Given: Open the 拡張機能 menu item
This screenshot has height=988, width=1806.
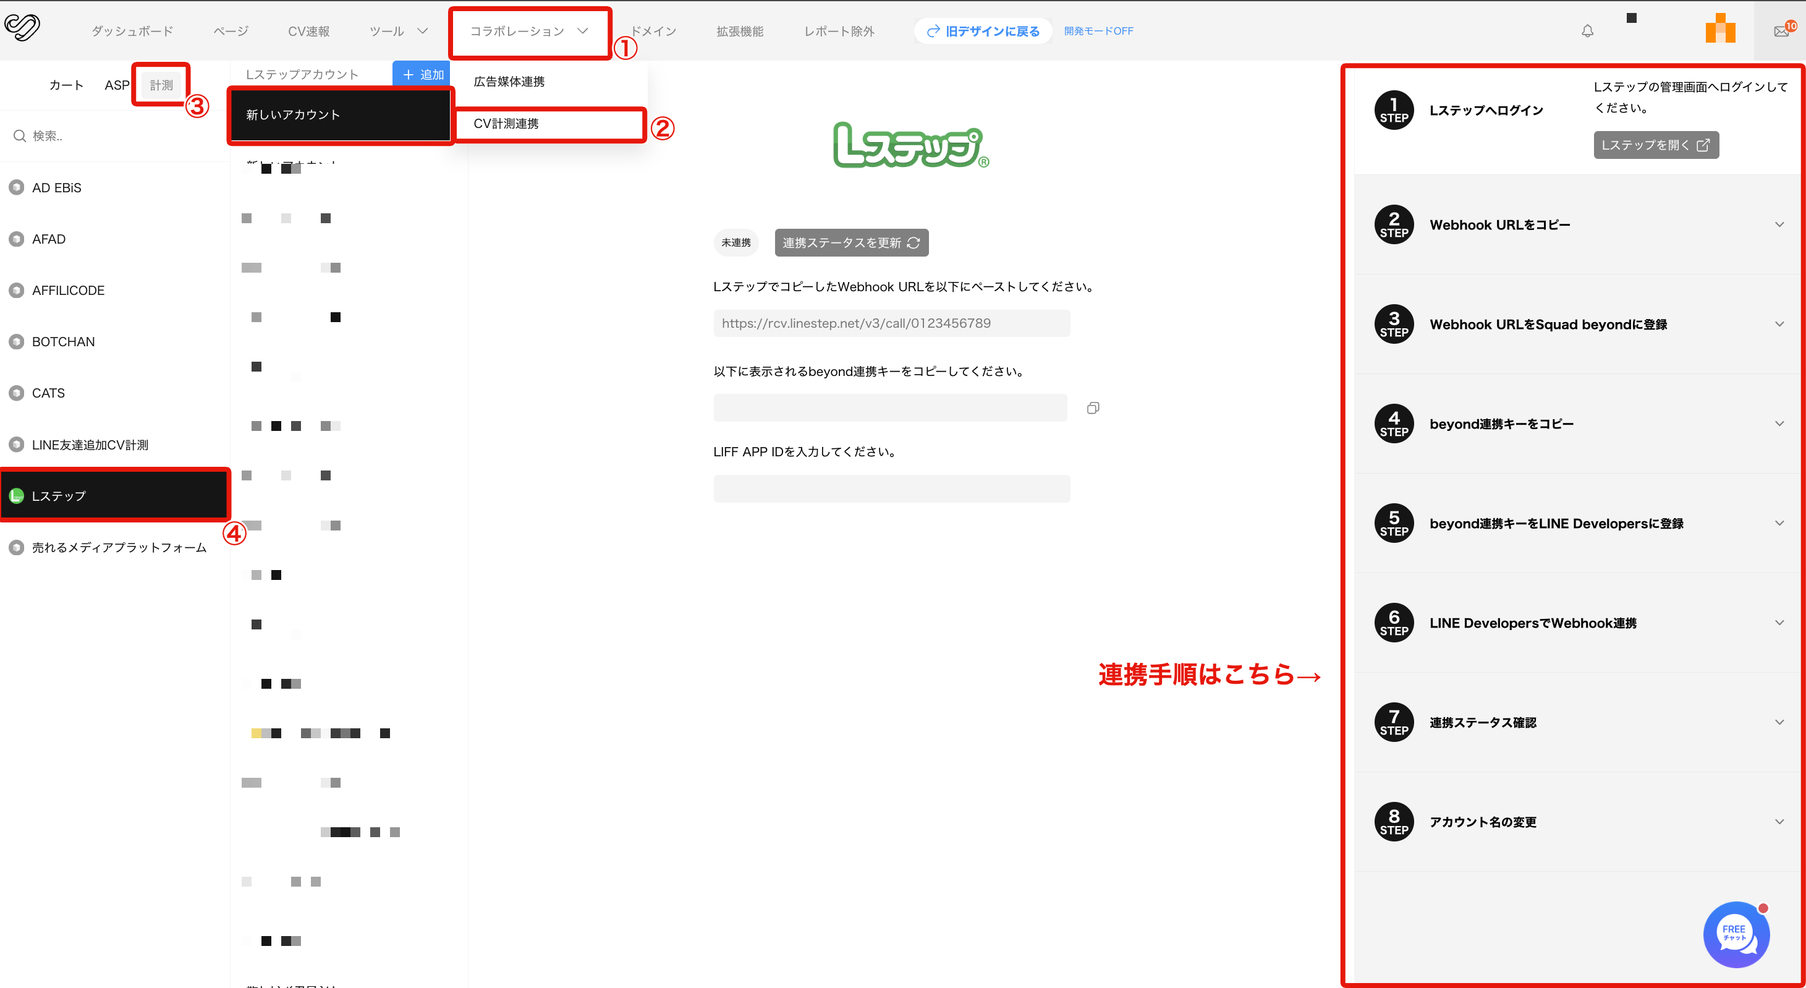Looking at the screenshot, I should tap(740, 31).
